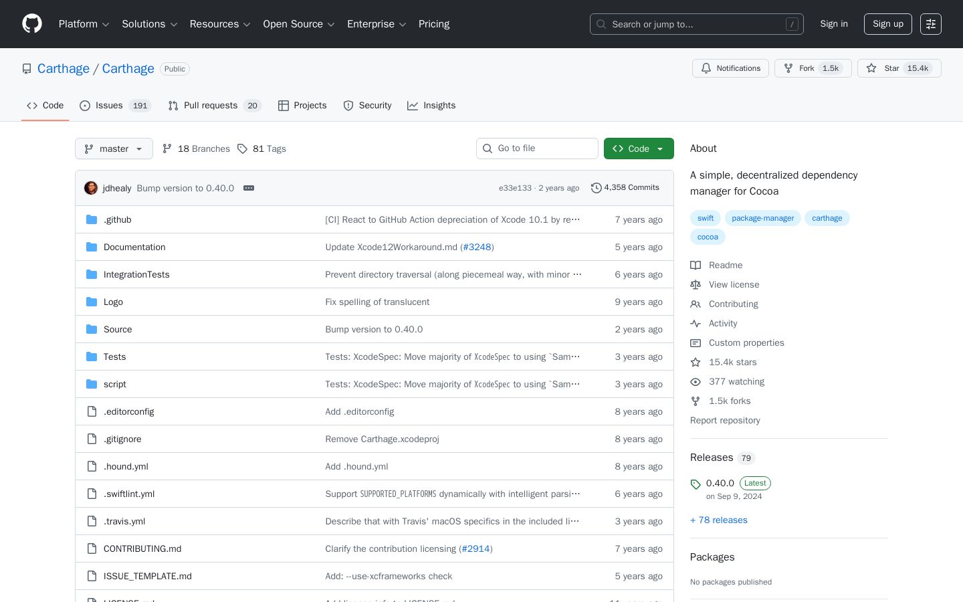Fork the Carthage repository
Viewport: 963px width, 602px height.
click(813, 68)
